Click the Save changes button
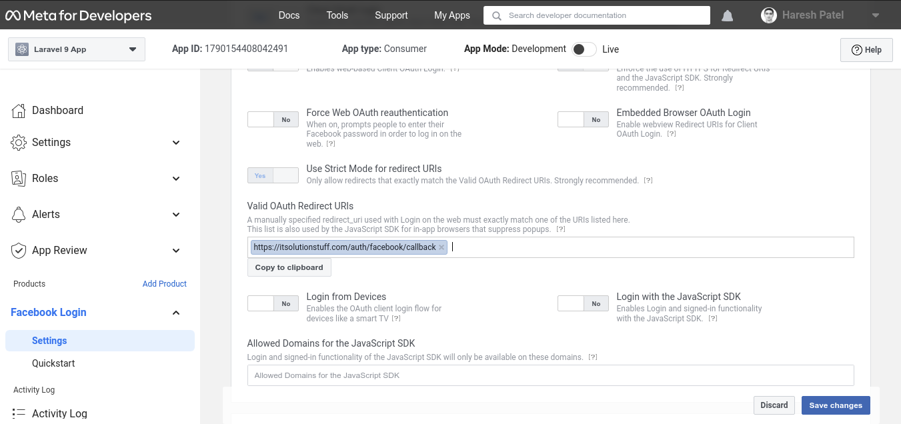Screen dimensions: 901x424 (835, 405)
